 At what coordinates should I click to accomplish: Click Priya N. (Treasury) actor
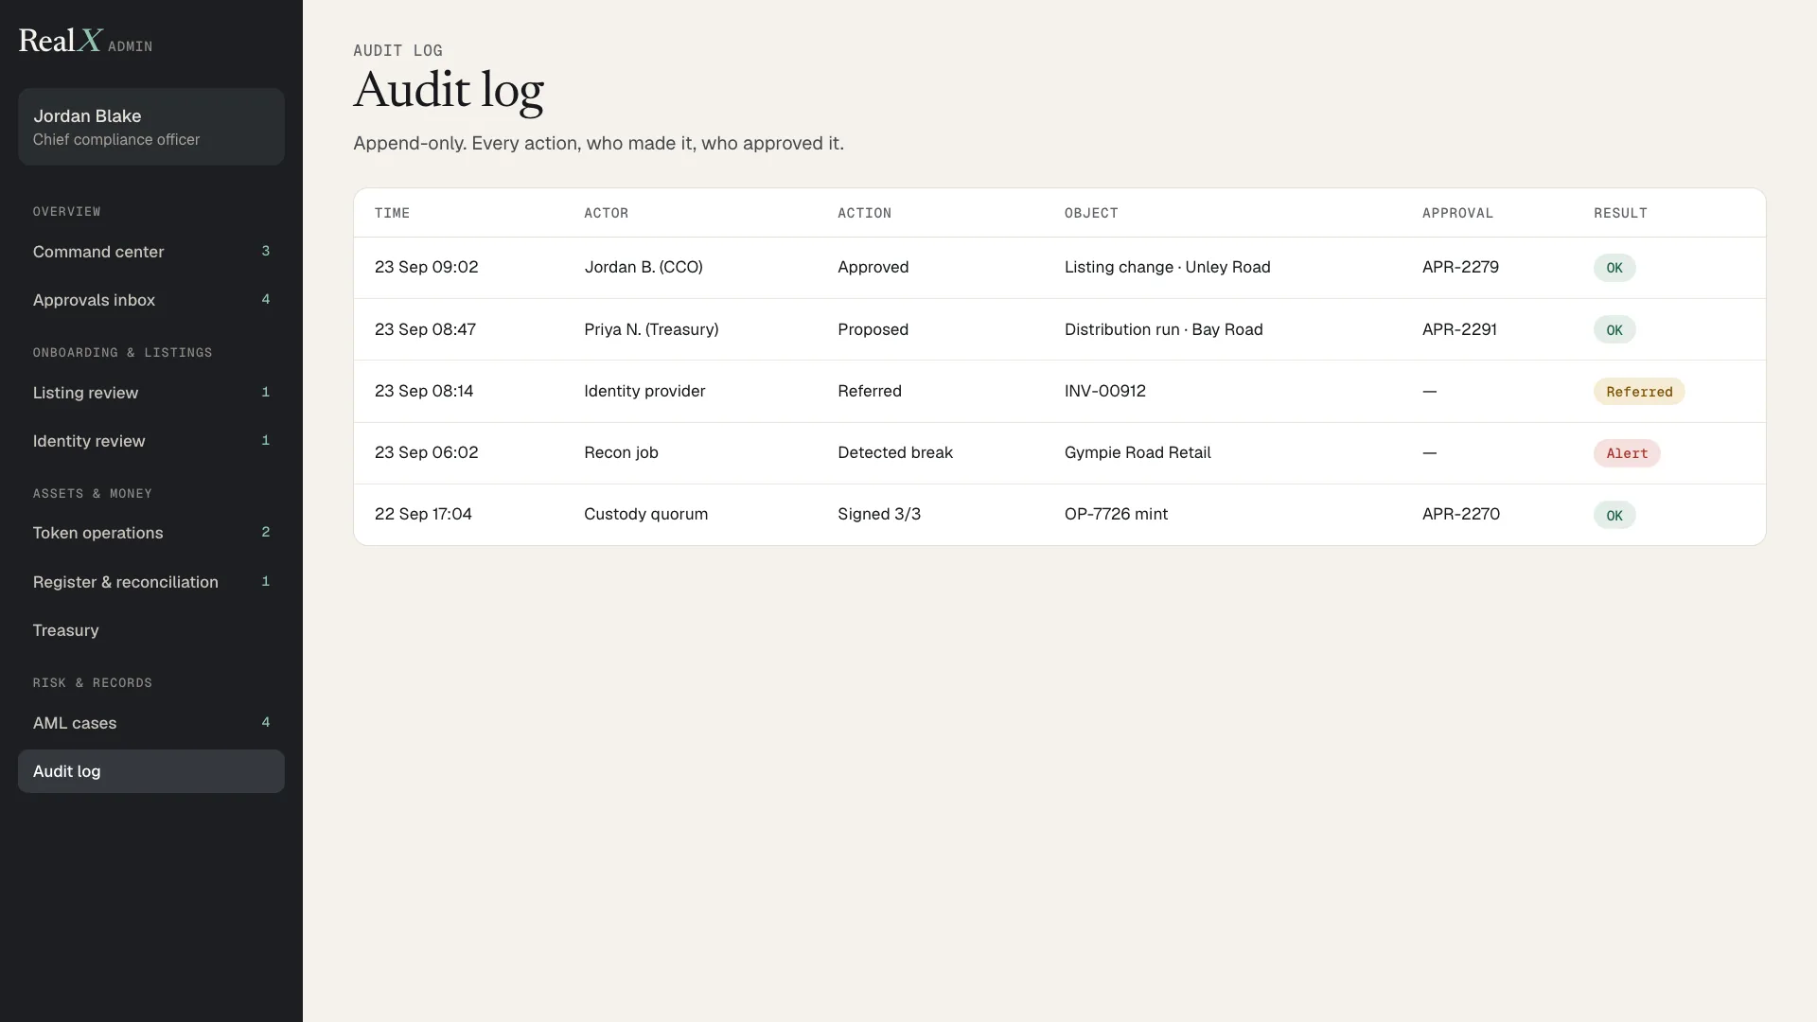click(x=651, y=329)
